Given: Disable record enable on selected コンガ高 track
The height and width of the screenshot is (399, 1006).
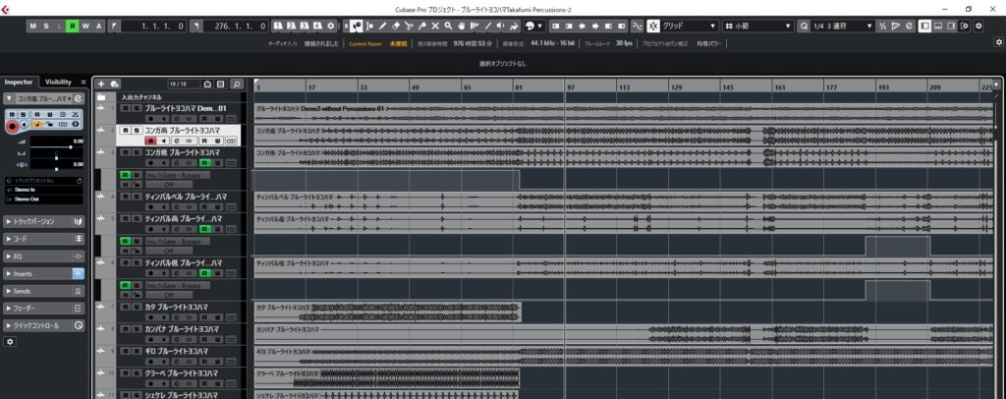Looking at the screenshot, I should (x=149, y=141).
